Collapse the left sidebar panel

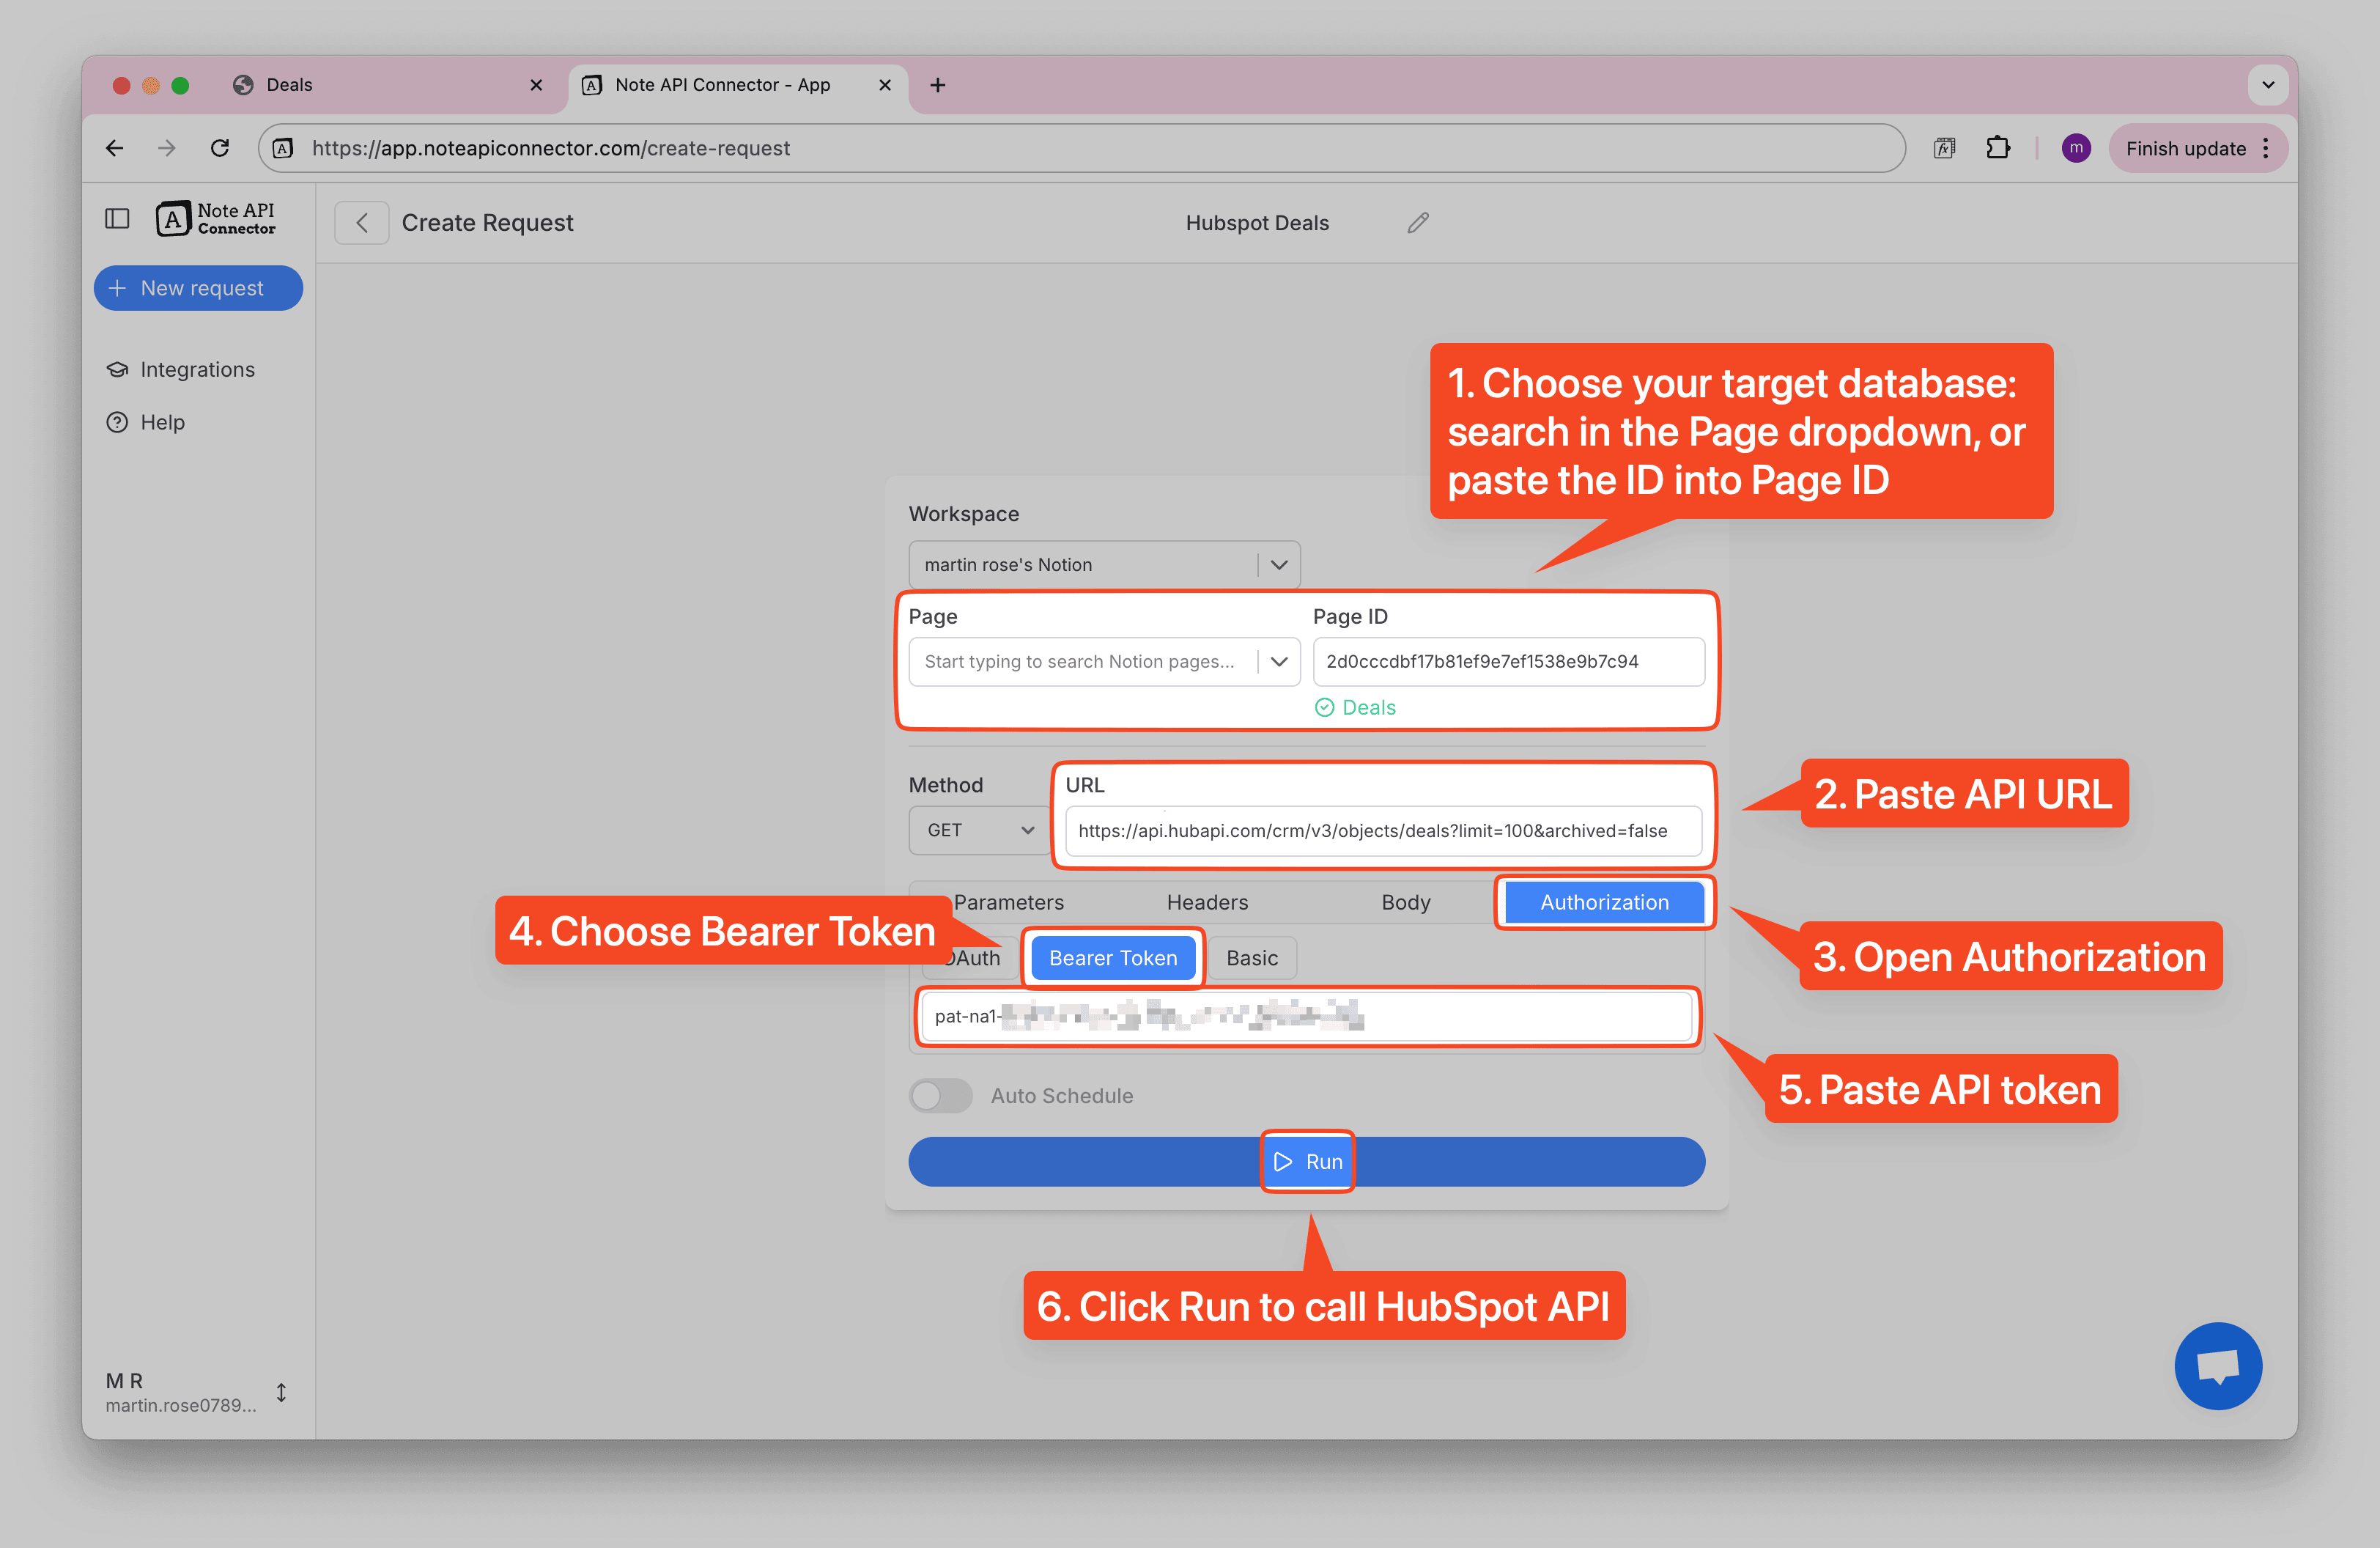(x=117, y=218)
